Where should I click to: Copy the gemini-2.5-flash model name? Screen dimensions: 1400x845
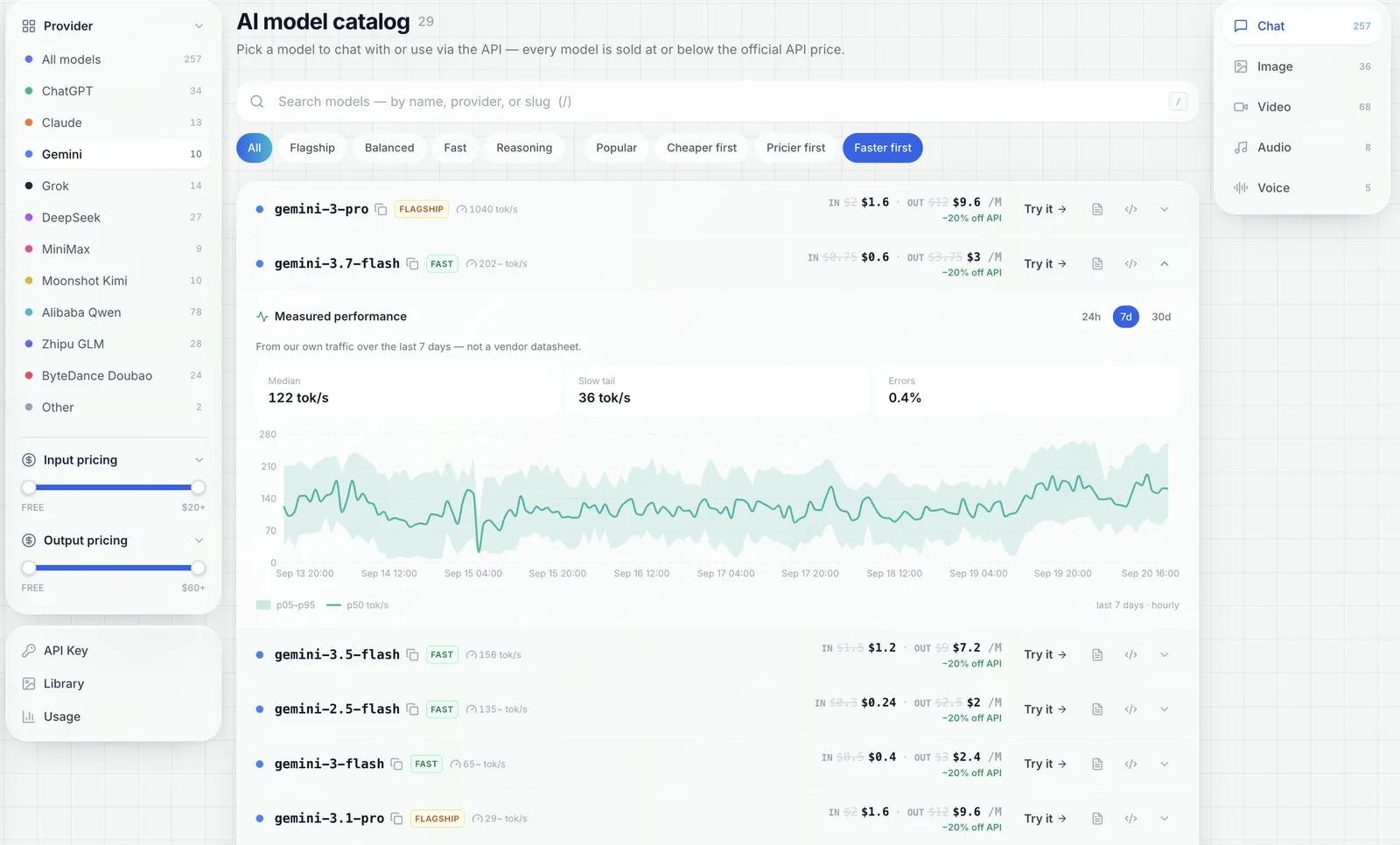pyautogui.click(x=412, y=709)
